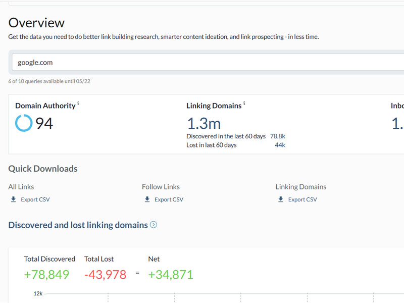404x303 pixels.
Task: Click the download icon under All Links
Action: [x=14, y=199]
